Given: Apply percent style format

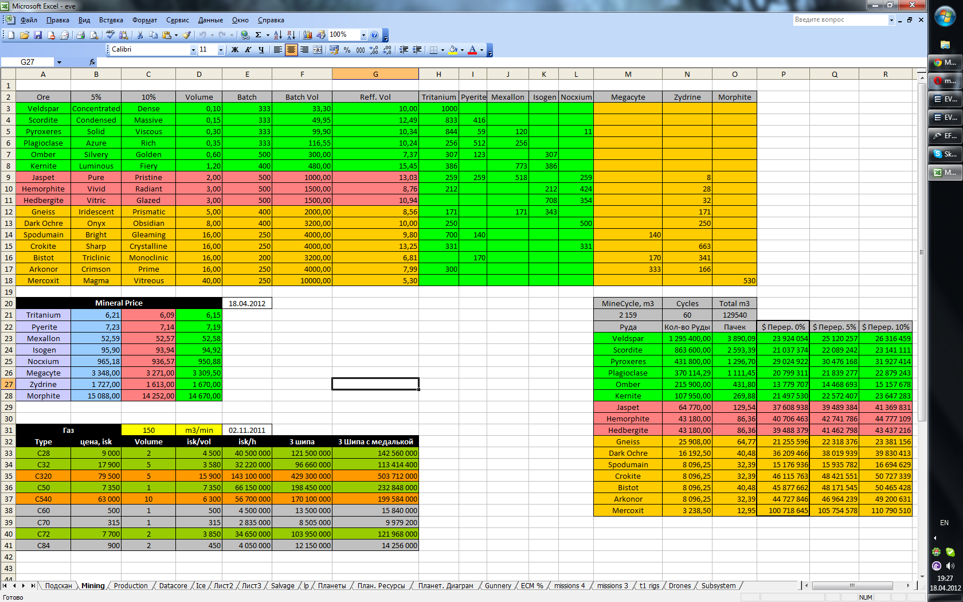Looking at the screenshot, I should 347,50.
